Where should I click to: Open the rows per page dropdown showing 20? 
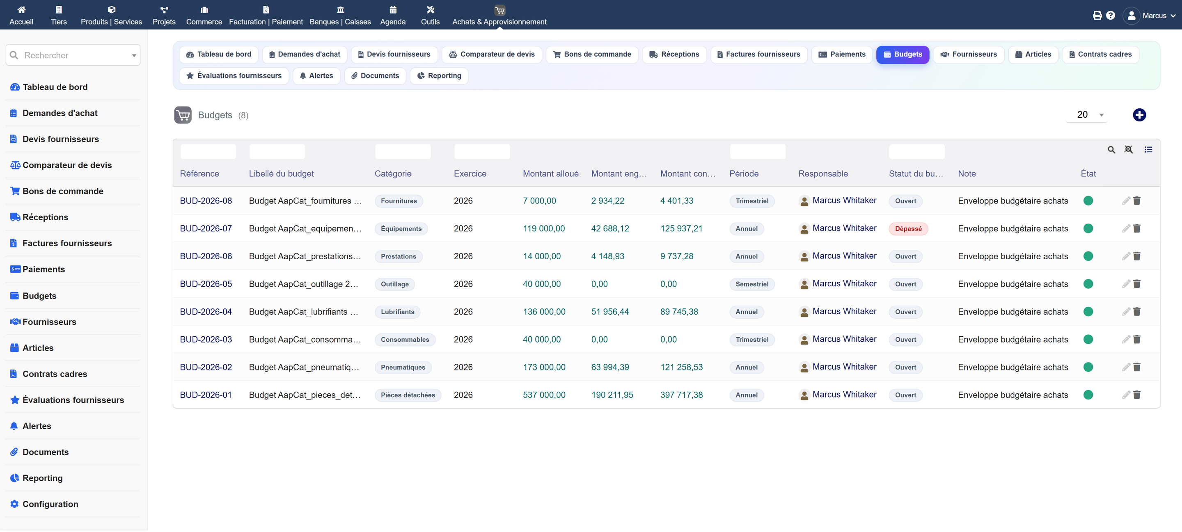(x=1087, y=115)
